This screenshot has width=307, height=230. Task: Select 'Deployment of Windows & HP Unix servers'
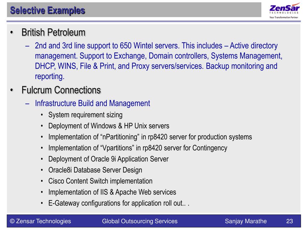pyautogui.click(x=109, y=126)
